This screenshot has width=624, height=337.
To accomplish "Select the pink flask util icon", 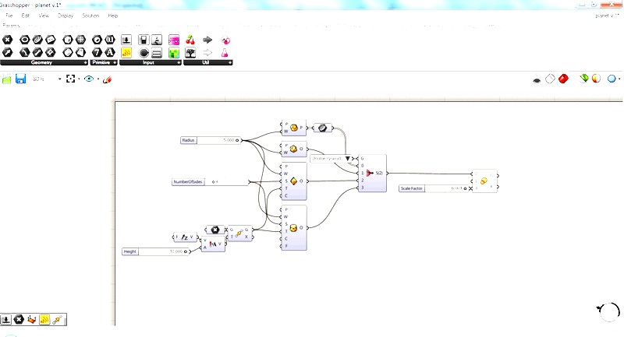I will click(225, 52).
